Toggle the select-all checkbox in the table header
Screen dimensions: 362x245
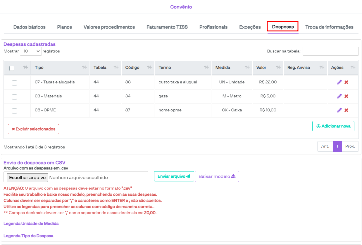coord(12,68)
